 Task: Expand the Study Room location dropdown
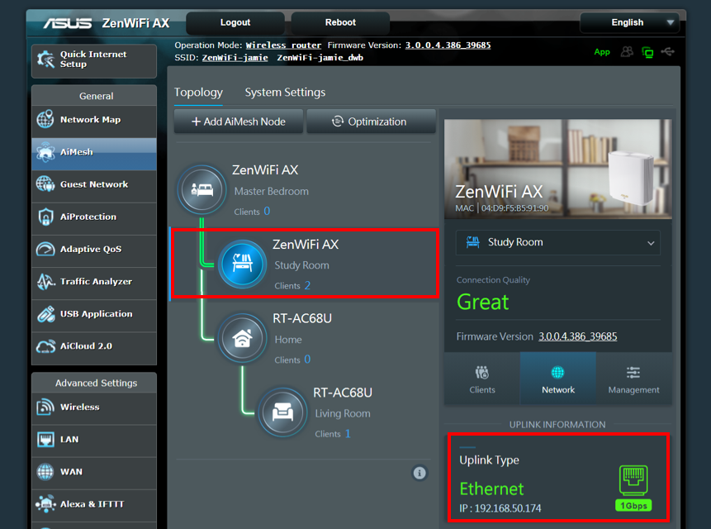coord(557,242)
